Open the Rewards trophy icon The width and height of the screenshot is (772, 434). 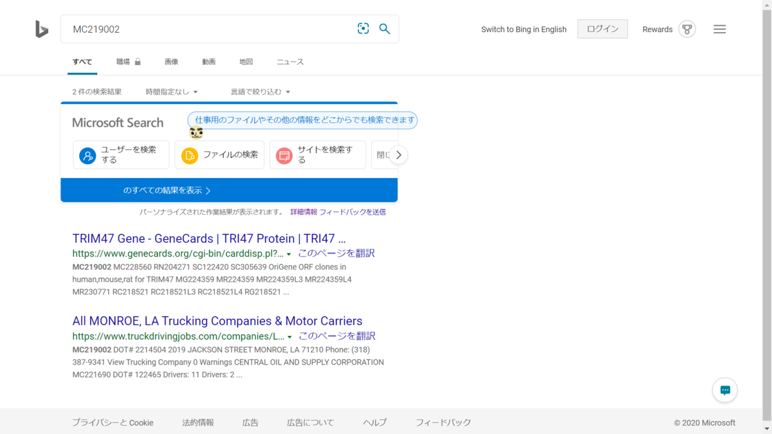tap(687, 29)
